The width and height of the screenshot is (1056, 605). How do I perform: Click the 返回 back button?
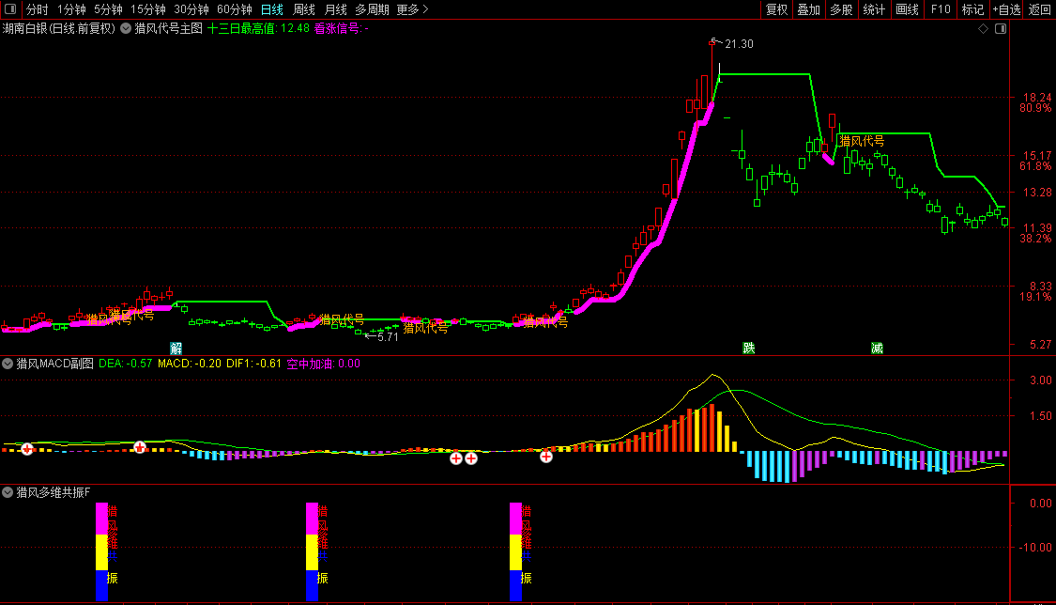click(1040, 9)
